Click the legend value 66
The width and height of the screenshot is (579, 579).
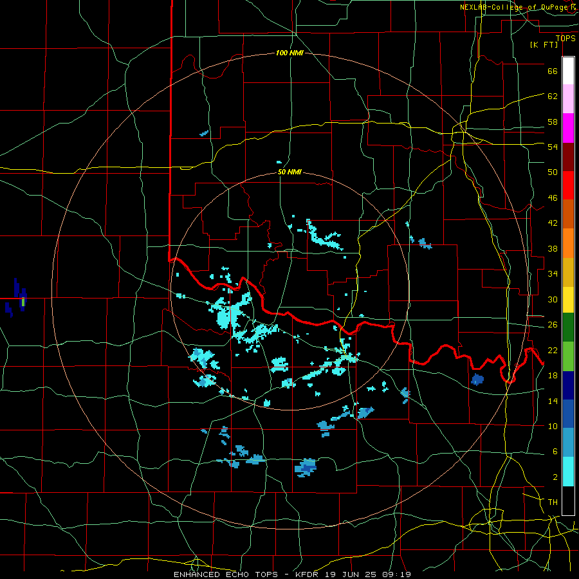tap(553, 71)
